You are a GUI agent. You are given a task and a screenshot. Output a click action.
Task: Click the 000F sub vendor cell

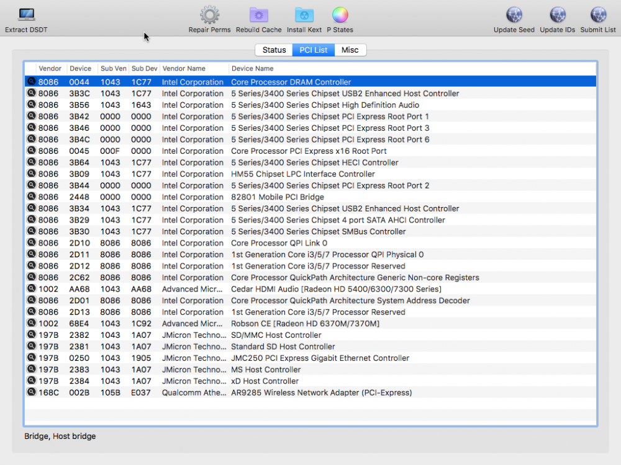pyautogui.click(x=110, y=151)
